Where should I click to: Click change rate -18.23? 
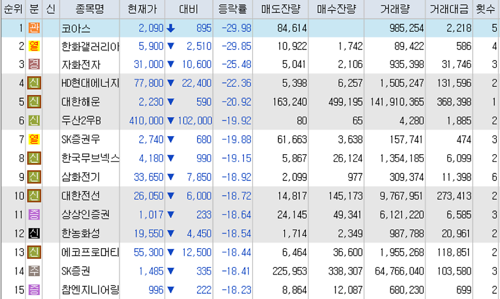point(237,290)
